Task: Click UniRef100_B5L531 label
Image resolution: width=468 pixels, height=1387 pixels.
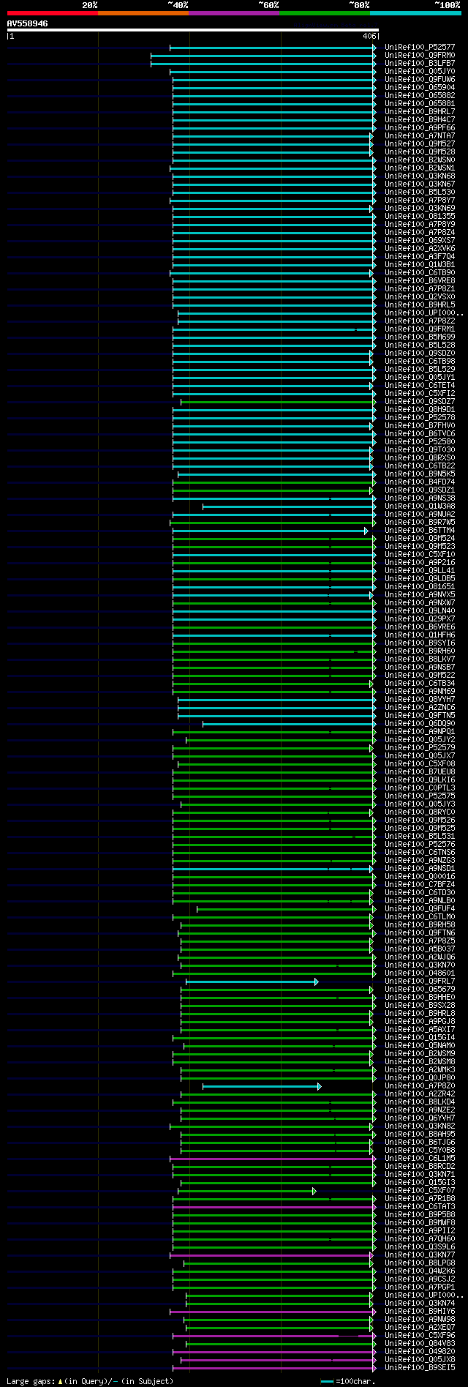Action: [420, 837]
